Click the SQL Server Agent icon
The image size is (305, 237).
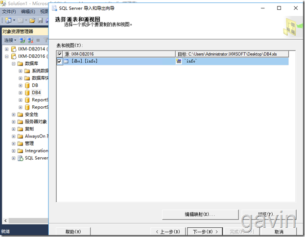(21, 158)
